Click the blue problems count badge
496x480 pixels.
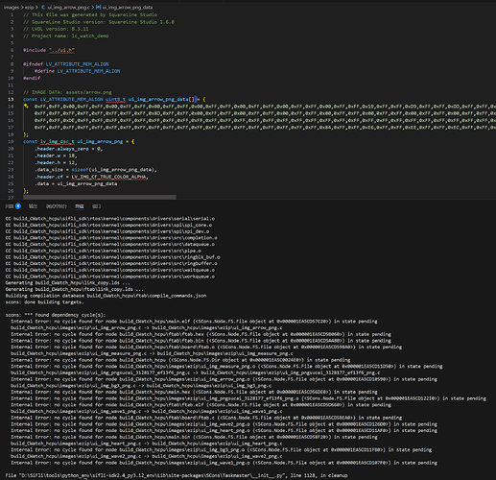point(18,206)
